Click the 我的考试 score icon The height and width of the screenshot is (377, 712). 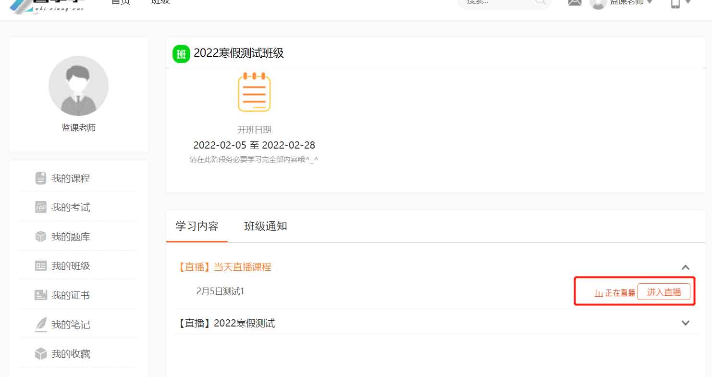41,207
